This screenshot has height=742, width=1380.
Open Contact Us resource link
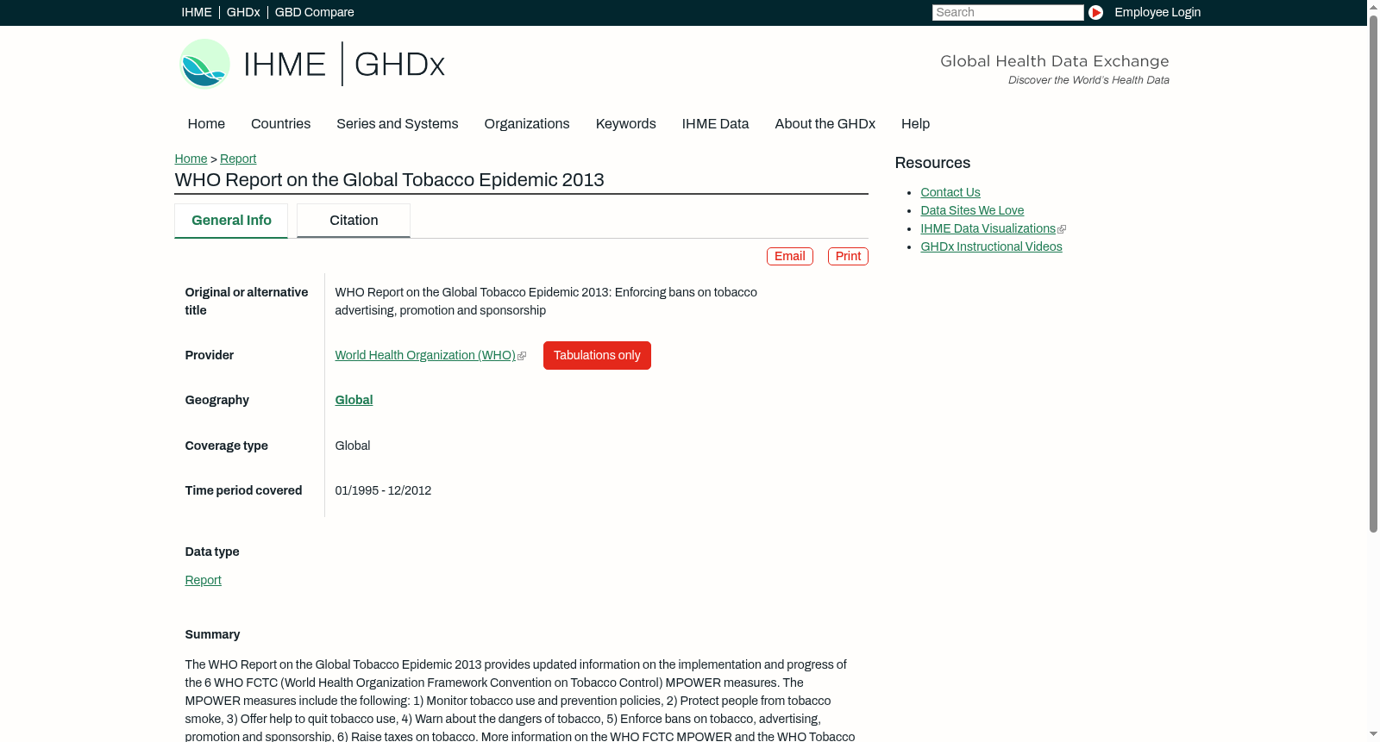[x=950, y=192]
